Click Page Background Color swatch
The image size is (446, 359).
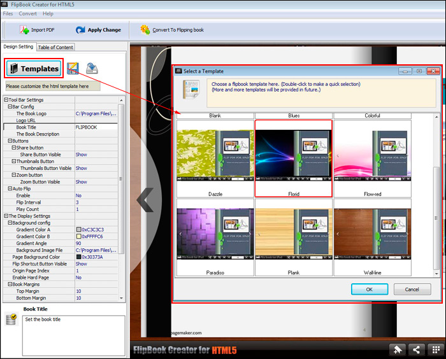(x=79, y=257)
